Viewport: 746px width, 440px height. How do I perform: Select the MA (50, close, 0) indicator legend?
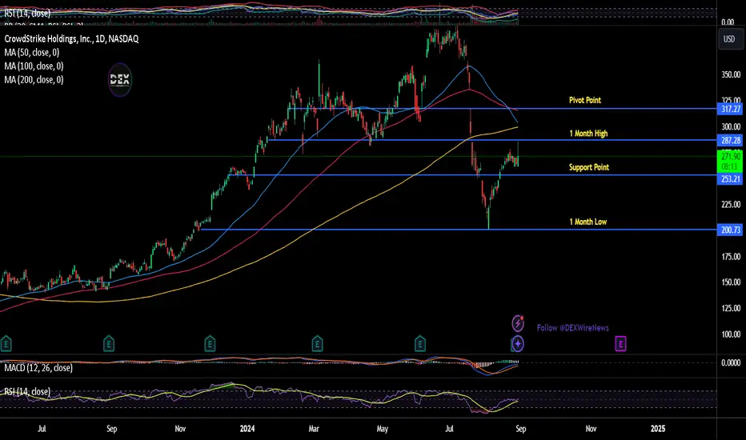coord(32,52)
